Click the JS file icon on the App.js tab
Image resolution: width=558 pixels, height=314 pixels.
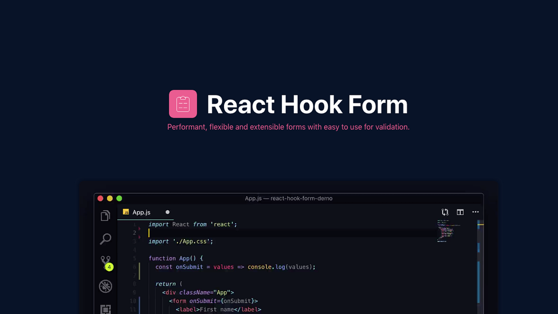click(126, 212)
